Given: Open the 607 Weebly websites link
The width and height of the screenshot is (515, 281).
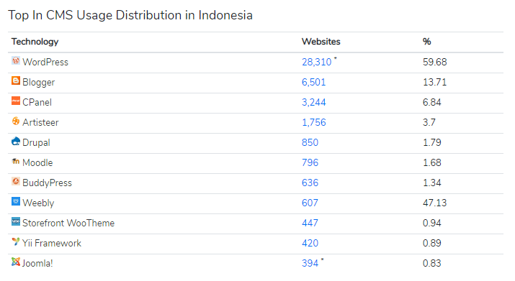Looking at the screenshot, I should tap(310, 203).
